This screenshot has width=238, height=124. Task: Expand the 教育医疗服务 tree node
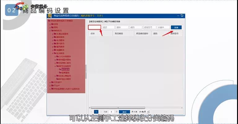(55, 60)
